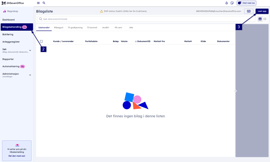Switch to the Påbegynt tab

click(x=58, y=28)
